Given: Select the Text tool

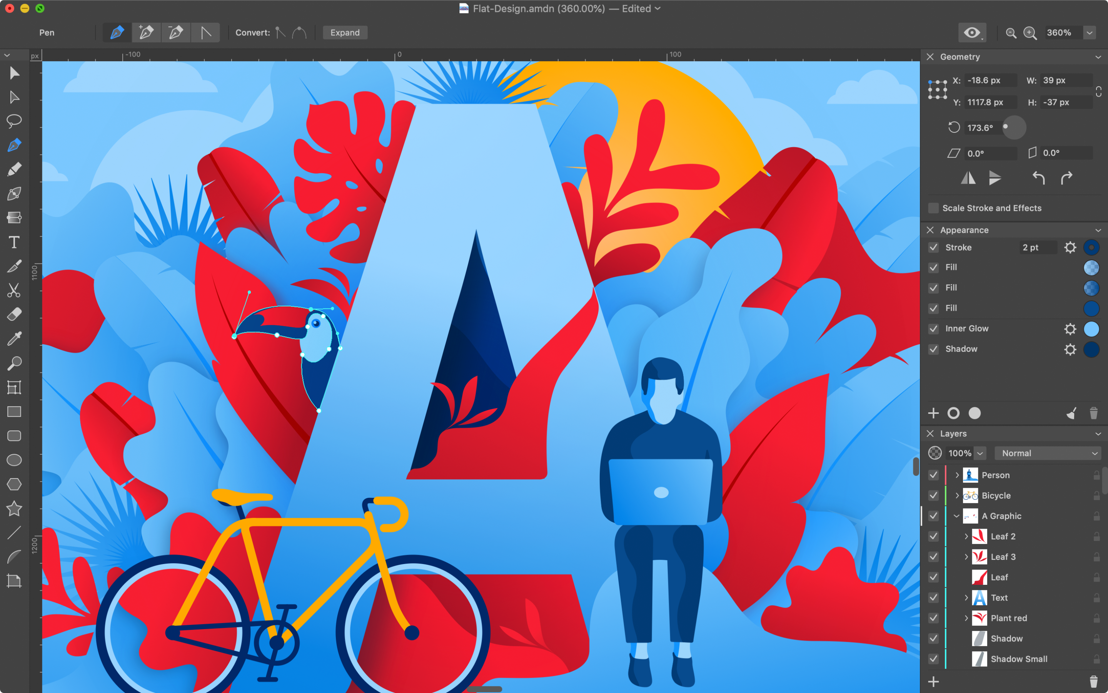Looking at the screenshot, I should tap(14, 242).
